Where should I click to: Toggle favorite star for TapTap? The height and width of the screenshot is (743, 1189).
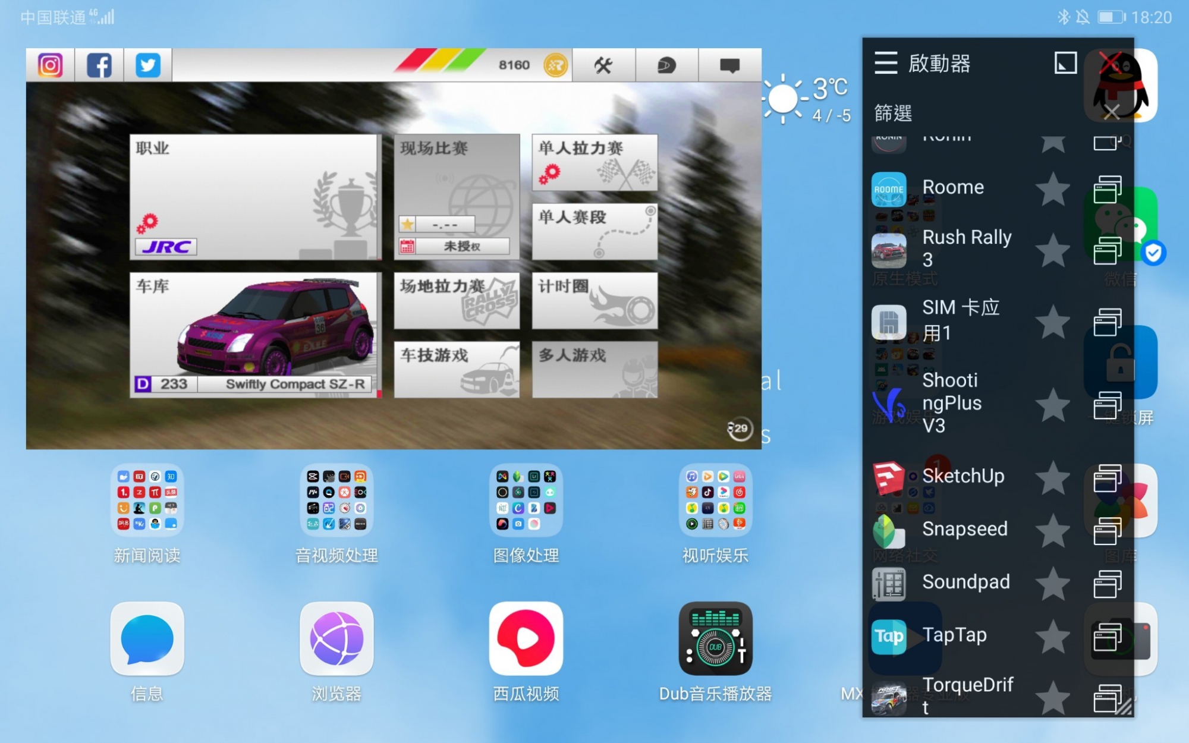coord(1053,636)
